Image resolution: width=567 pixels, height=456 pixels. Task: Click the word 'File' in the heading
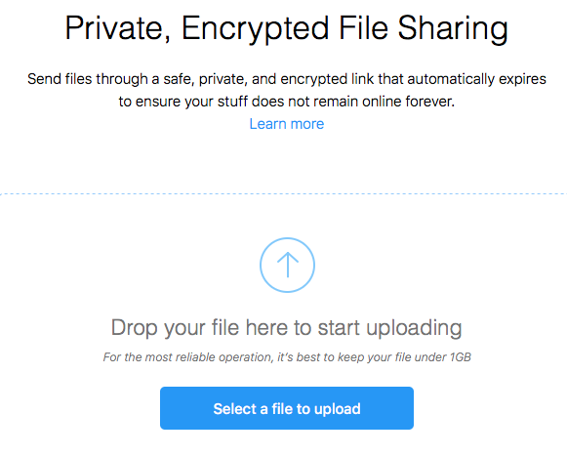pos(363,28)
